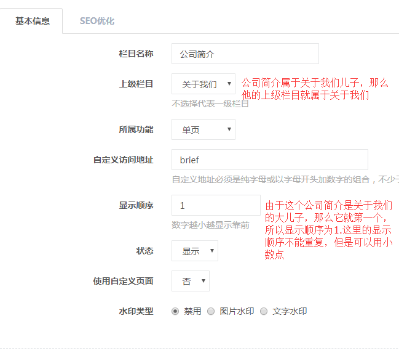Open the 状态 dropdown showing 显示
The width and height of the screenshot is (399, 350).
194,251
